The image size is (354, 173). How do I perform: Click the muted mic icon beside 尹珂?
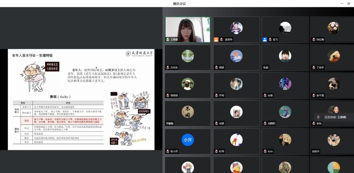coord(216,95)
